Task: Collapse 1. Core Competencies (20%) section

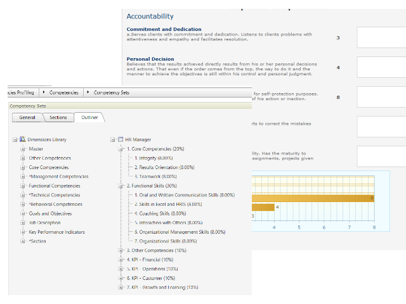Action: pyautogui.click(x=121, y=149)
